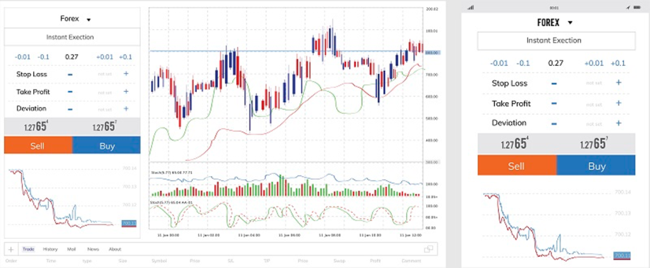Increase Stop Loss in desktop panel

(x=126, y=74)
